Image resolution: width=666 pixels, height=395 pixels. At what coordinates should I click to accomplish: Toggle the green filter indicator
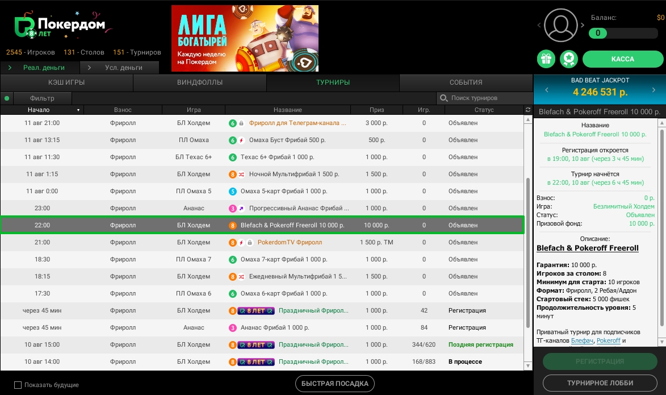point(7,98)
